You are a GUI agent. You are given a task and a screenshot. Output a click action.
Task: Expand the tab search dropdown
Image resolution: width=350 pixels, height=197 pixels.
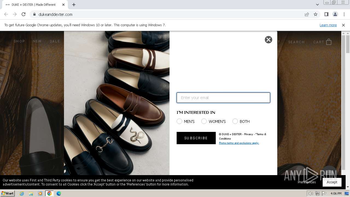(317, 5)
